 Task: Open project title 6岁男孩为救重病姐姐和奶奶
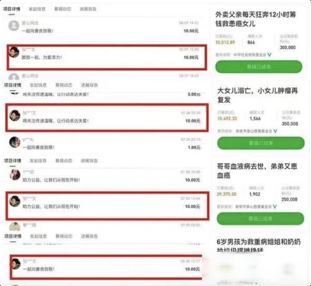pyautogui.click(x=259, y=246)
